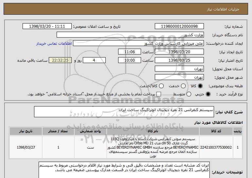Click the label شماره نیاز
Viewport: 252px width, 178px height.
pos(234,27)
